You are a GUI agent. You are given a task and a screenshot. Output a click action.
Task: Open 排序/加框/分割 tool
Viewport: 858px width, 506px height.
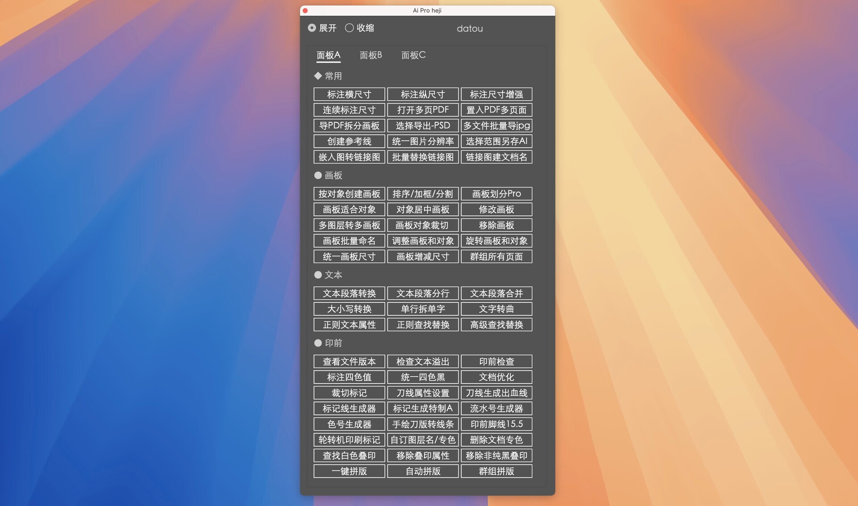click(x=423, y=194)
